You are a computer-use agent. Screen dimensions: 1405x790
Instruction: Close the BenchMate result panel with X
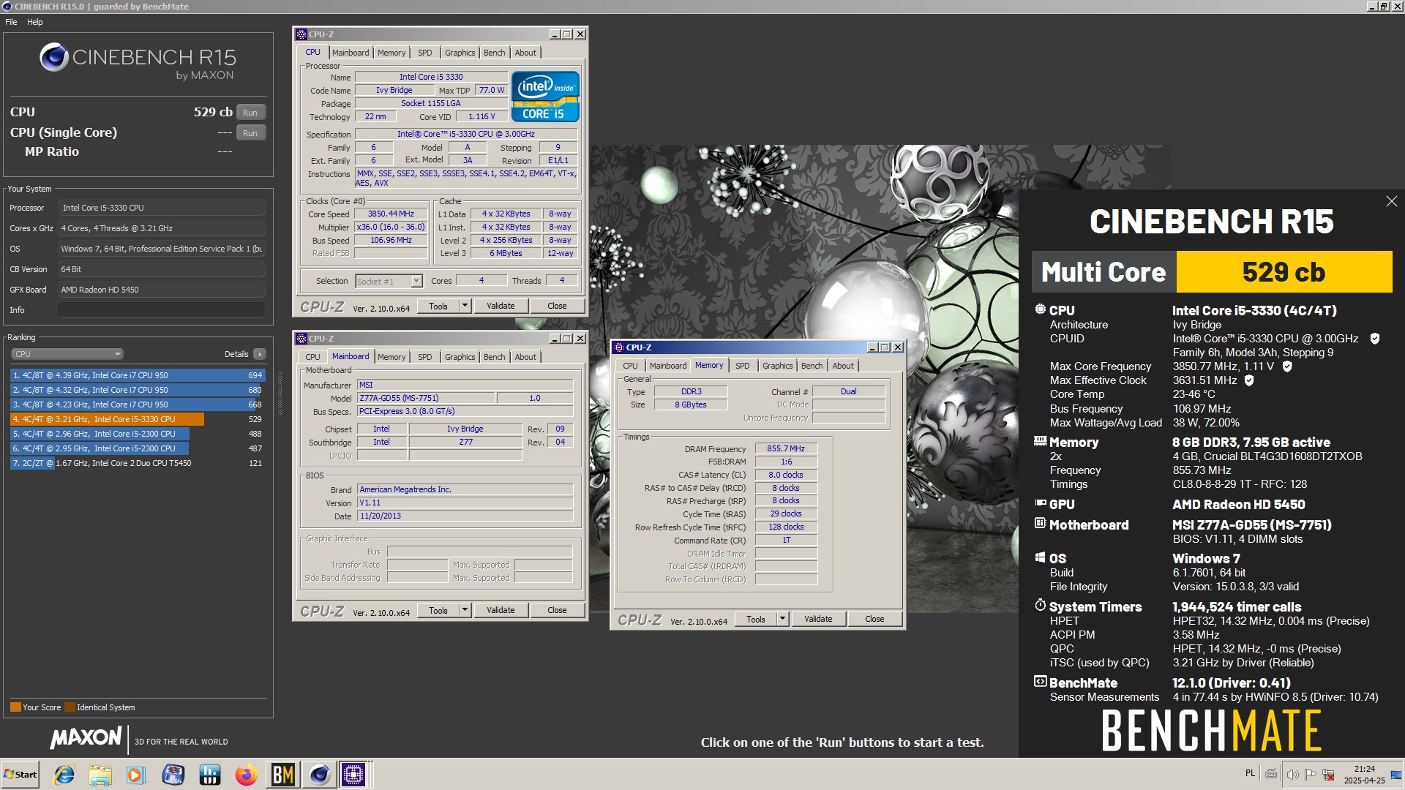tap(1391, 201)
